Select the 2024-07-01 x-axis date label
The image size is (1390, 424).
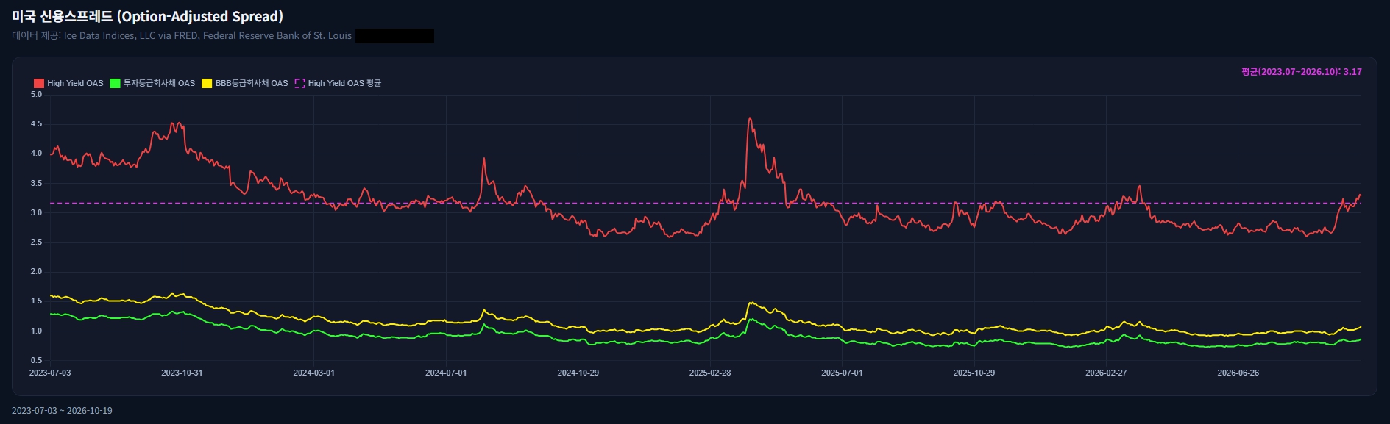coord(446,373)
